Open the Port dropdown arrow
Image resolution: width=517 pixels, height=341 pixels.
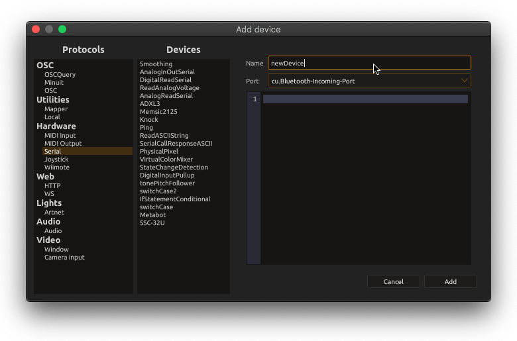point(464,81)
